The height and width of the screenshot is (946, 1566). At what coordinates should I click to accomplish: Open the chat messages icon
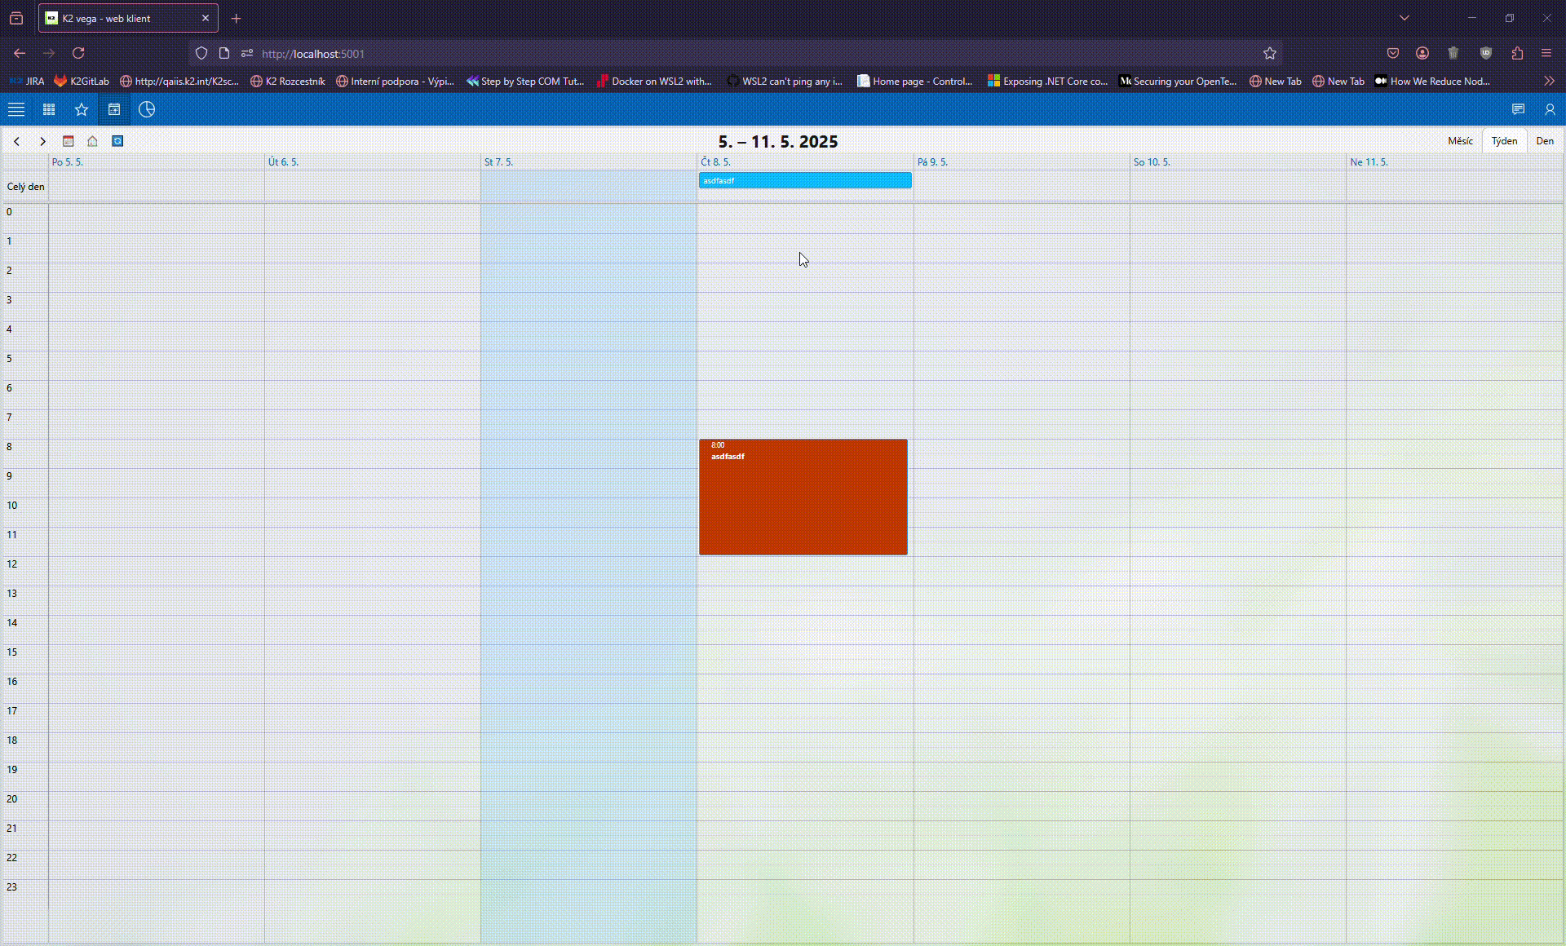tap(1518, 109)
